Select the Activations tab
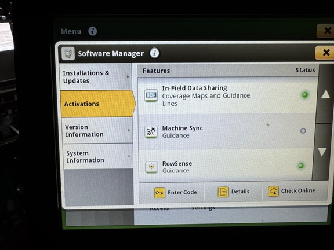Image resolution: width=334 pixels, height=250 pixels. [97, 104]
